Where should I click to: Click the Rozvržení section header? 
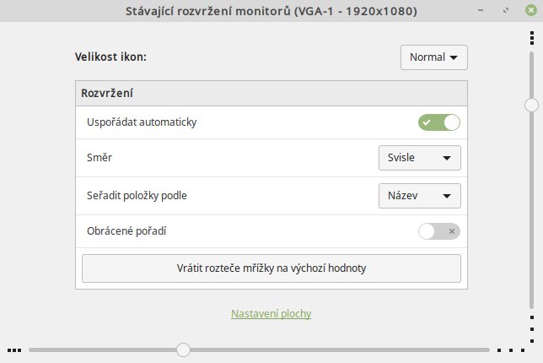tap(271, 93)
